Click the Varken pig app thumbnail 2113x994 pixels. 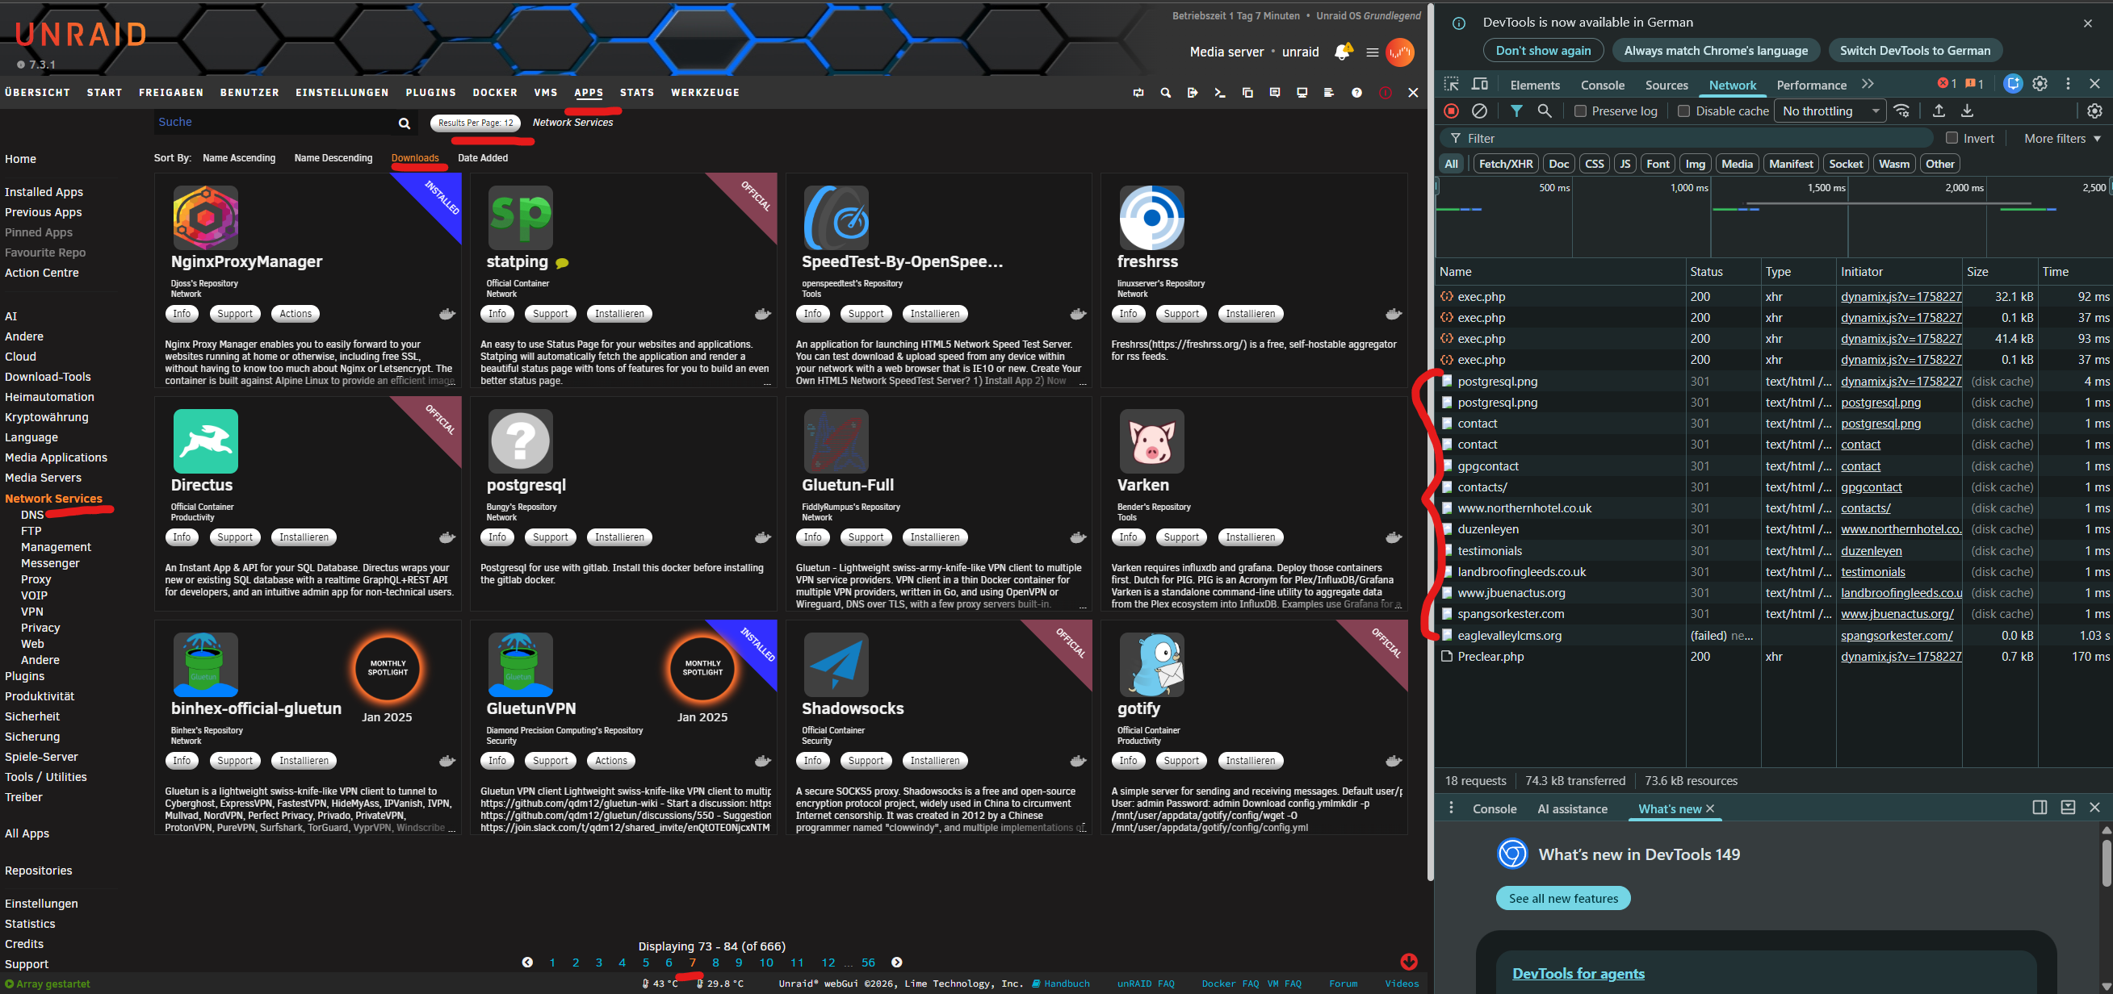[x=1151, y=441]
